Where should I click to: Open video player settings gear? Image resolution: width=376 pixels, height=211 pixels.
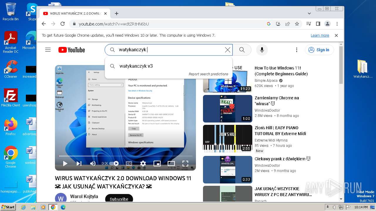(x=143, y=164)
